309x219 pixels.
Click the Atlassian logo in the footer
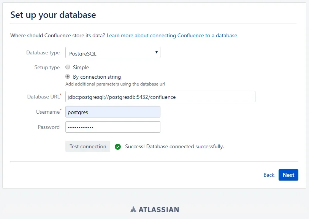coord(155,209)
